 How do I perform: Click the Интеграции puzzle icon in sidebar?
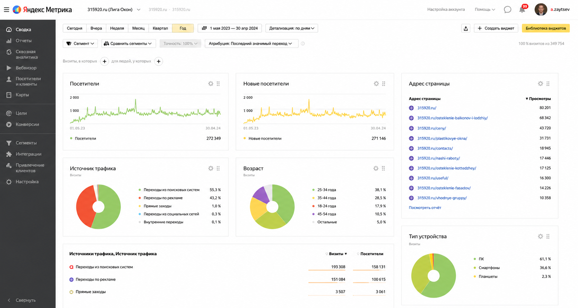coord(9,154)
